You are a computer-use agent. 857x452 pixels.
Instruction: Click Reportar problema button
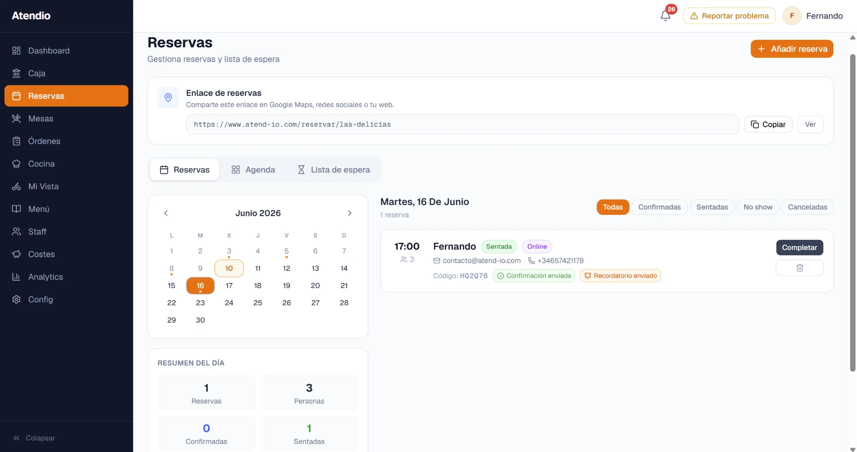(x=729, y=16)
